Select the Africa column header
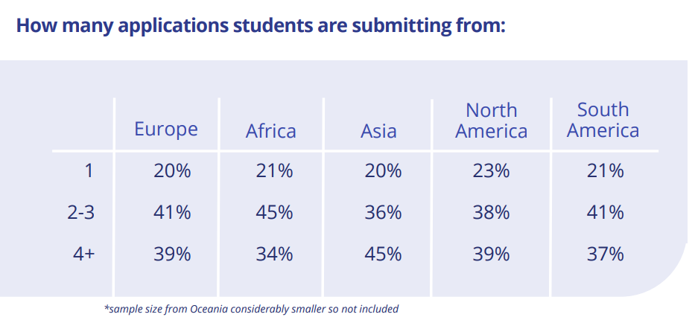Viewport: 695px width, 323px height. [x=271, y=131]
